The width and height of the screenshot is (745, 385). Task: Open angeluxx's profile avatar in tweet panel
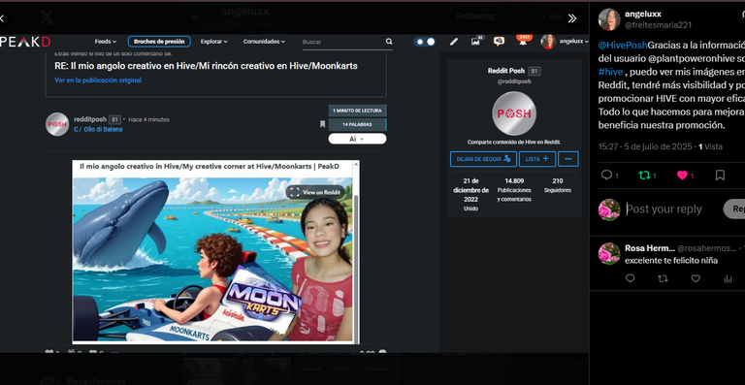(x=609, y=19)
